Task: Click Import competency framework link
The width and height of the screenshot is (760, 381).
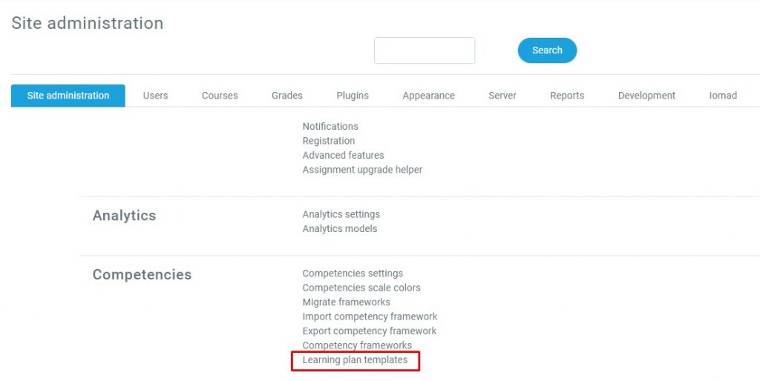Action: [x=370, y=317]
